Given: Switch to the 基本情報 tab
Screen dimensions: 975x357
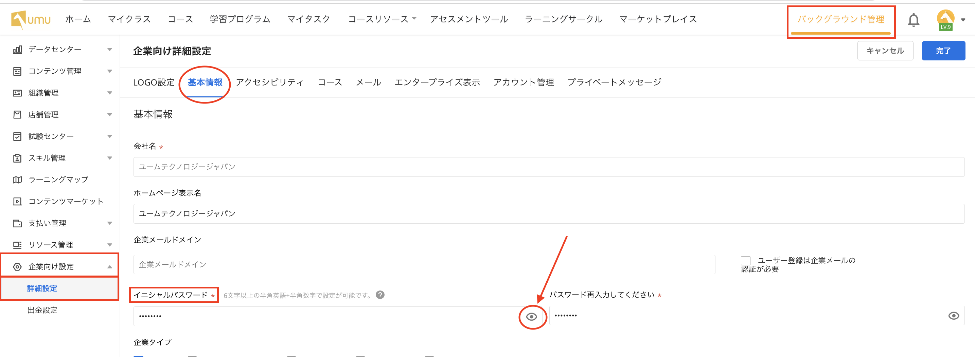Looking at the screenshot, I should pyautogui.click(x=205, y=82).
